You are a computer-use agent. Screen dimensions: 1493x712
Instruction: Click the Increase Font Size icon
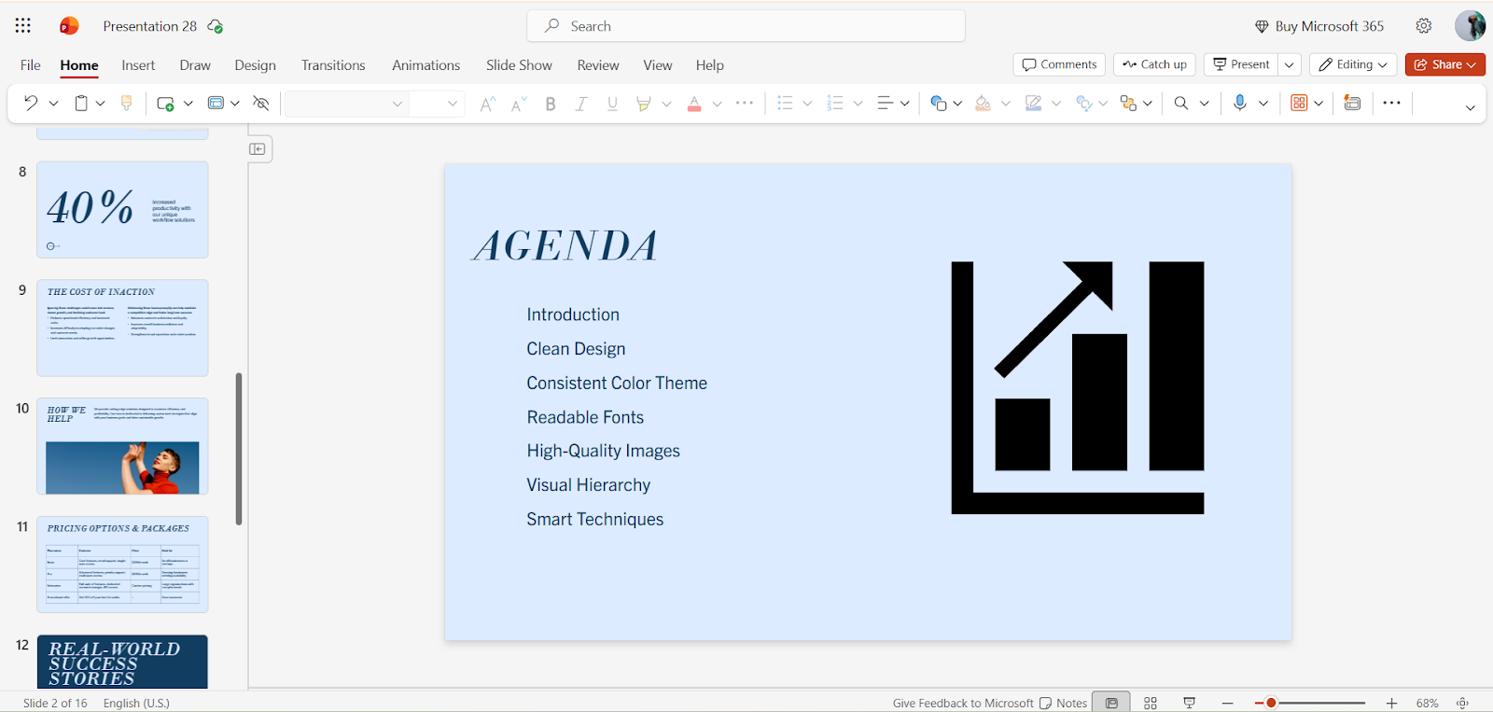tap(486, 104)
